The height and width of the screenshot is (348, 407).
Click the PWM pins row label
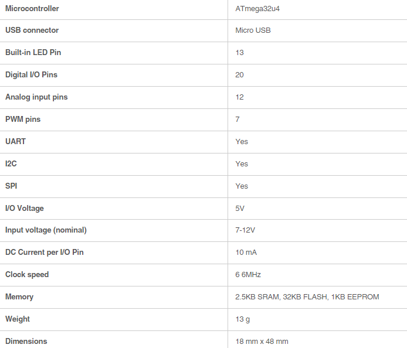click(23, 120)
